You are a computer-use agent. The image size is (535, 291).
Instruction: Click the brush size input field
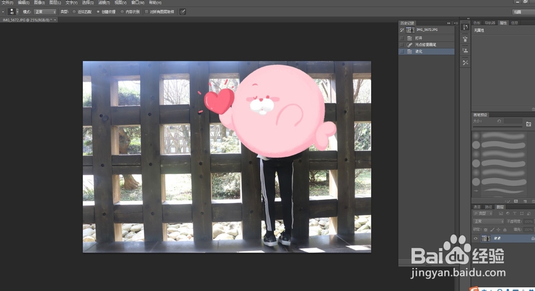pyautogui.click(x=513, y=121)
